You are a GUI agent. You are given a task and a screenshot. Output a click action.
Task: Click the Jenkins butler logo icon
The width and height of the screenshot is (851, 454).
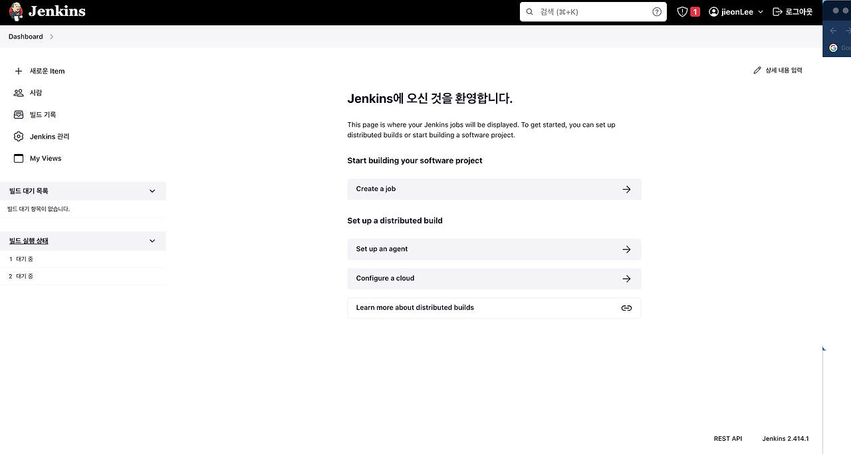16,11
